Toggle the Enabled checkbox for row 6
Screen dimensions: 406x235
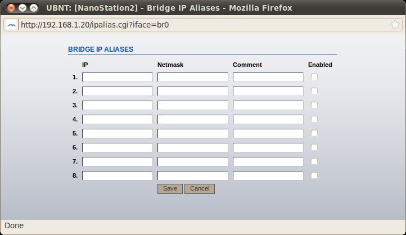coord(314,147)
